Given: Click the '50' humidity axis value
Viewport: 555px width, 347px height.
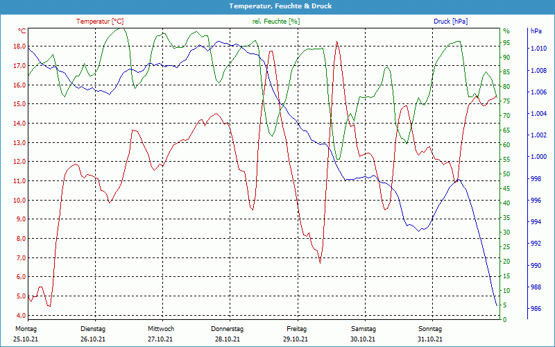Looking at the screenshot, I should pos(506,174).
